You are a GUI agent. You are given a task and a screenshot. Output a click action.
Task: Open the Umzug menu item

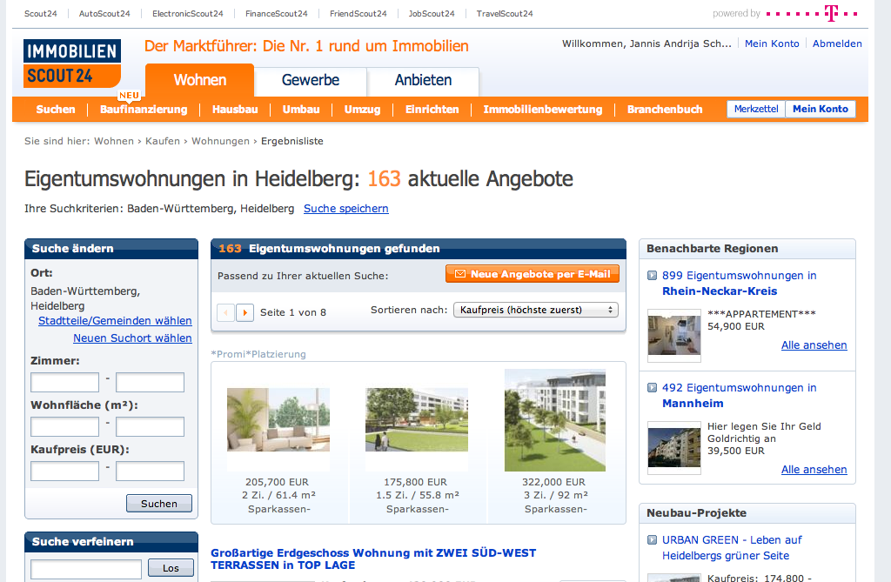363,109
